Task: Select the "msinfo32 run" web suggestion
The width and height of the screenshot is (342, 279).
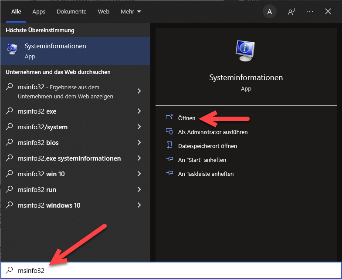Action: [x=37, y=190]
